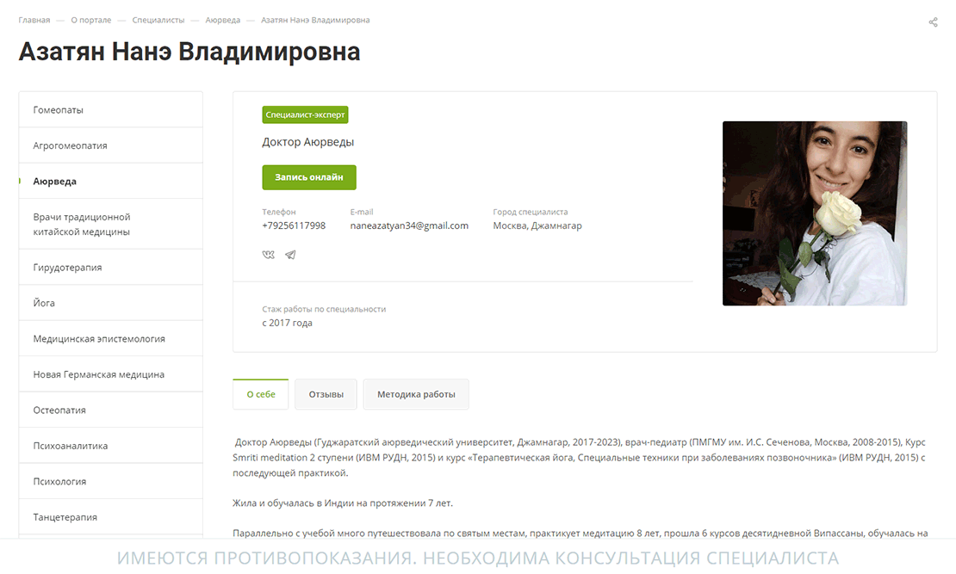Click the share icon at top right

[933, 22]
